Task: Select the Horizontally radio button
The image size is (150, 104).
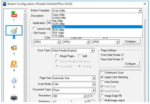Action: coord(57,66)
